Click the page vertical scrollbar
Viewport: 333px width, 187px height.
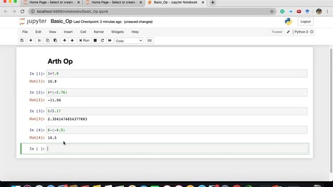[x=331, y=110]
